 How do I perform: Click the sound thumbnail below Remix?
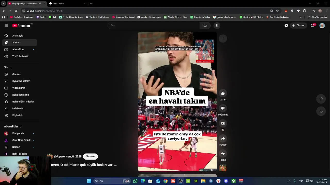point(223,168)
